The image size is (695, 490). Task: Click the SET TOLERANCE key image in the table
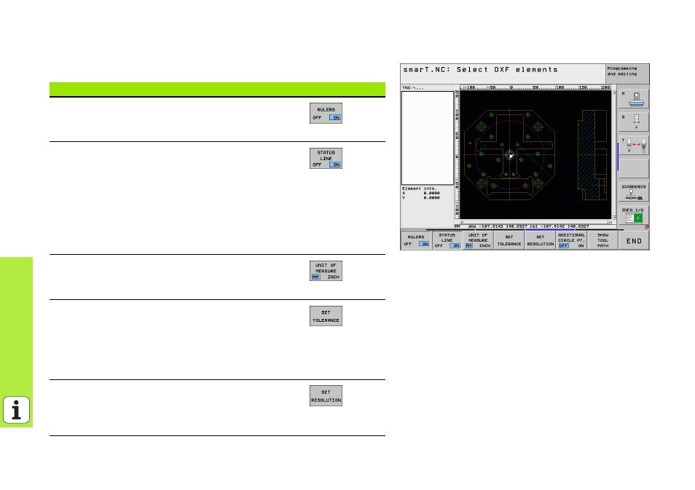point(326,316)
